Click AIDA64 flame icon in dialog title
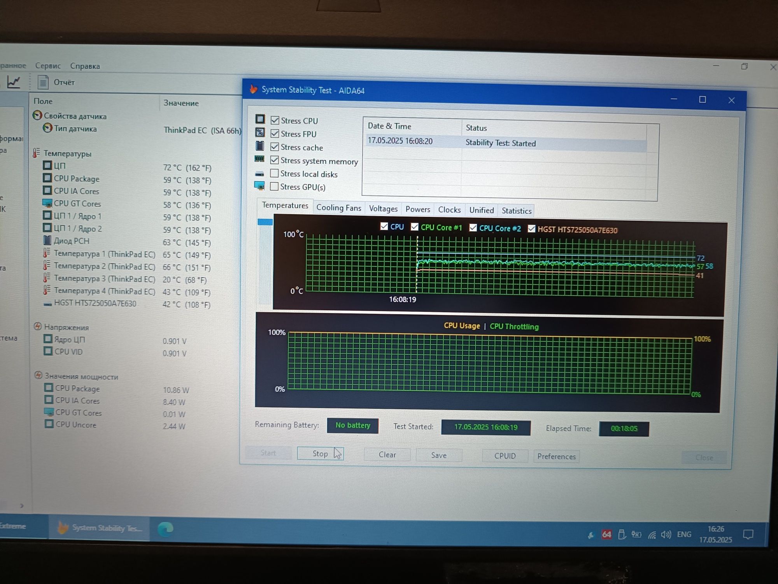This screenshot has height=584, width=778. click(253, 89)
